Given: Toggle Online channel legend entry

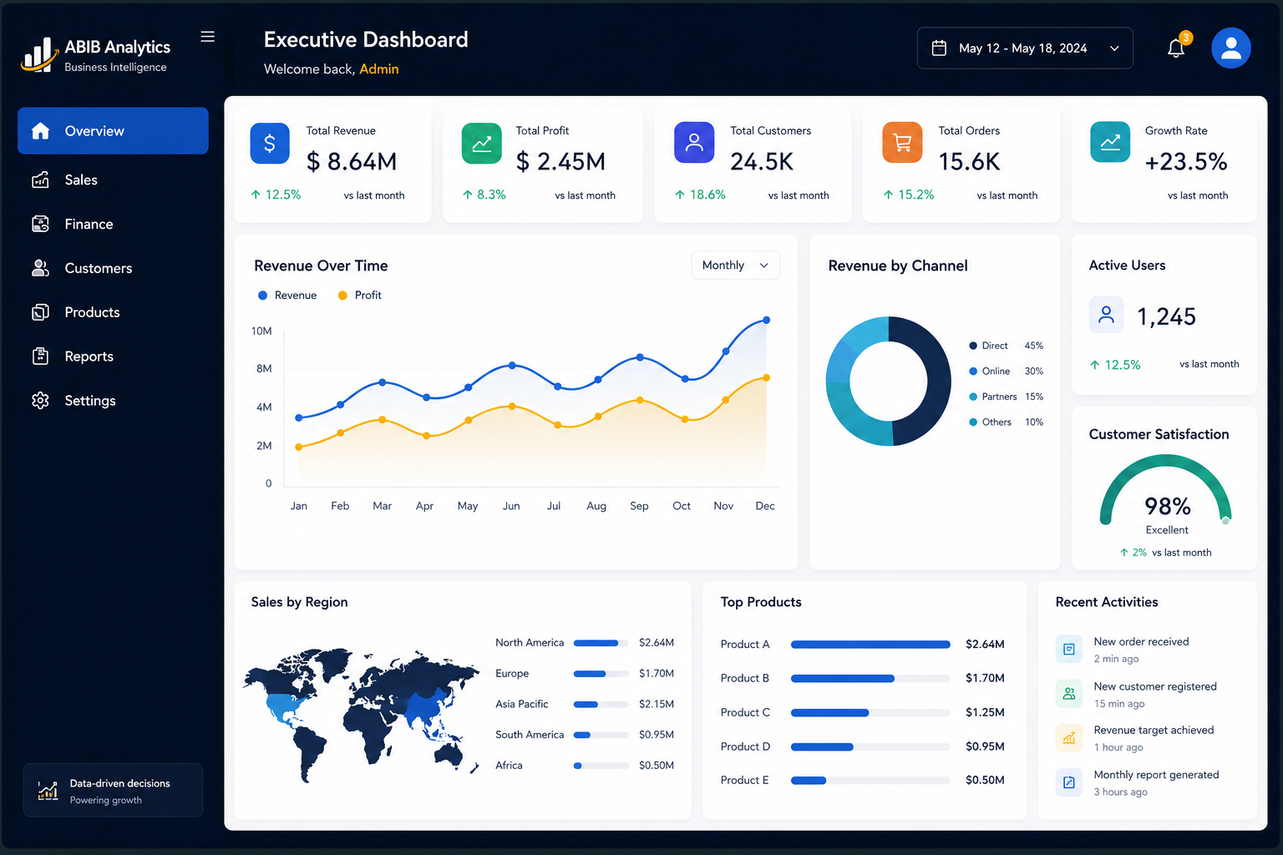Looking at the screenshot, I should (1006, 372).
